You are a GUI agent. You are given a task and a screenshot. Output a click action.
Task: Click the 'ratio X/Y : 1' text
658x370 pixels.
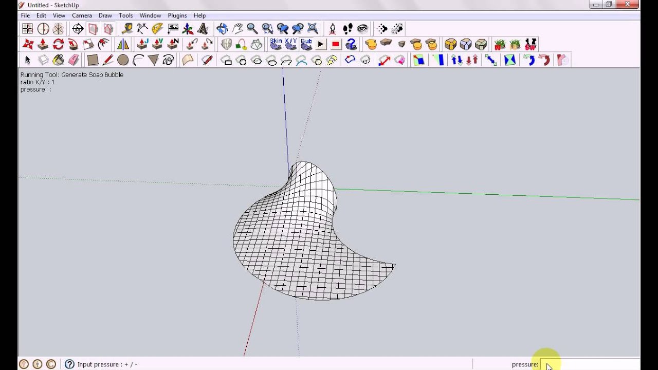(38, 82)
